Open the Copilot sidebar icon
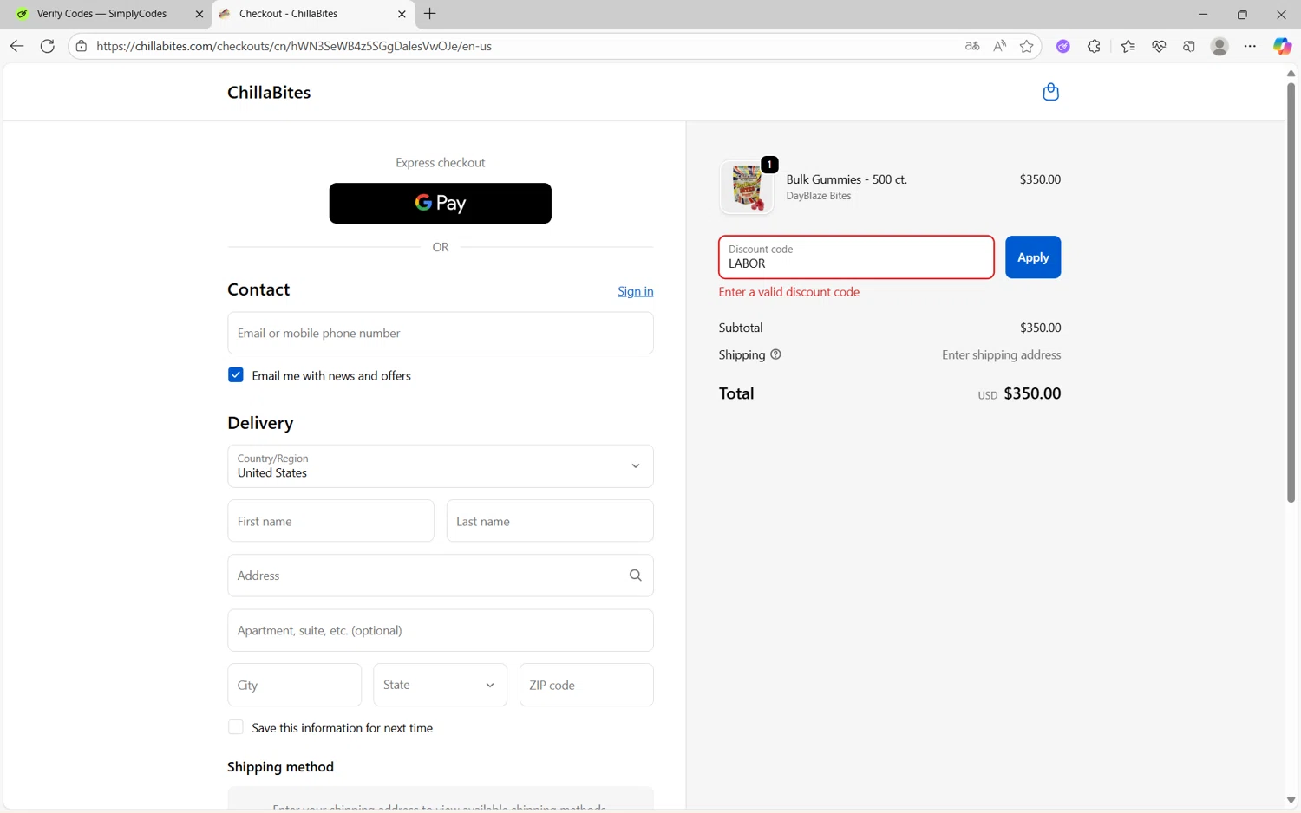This screenshot has width=1301, height=813. tap(1282, 46)
